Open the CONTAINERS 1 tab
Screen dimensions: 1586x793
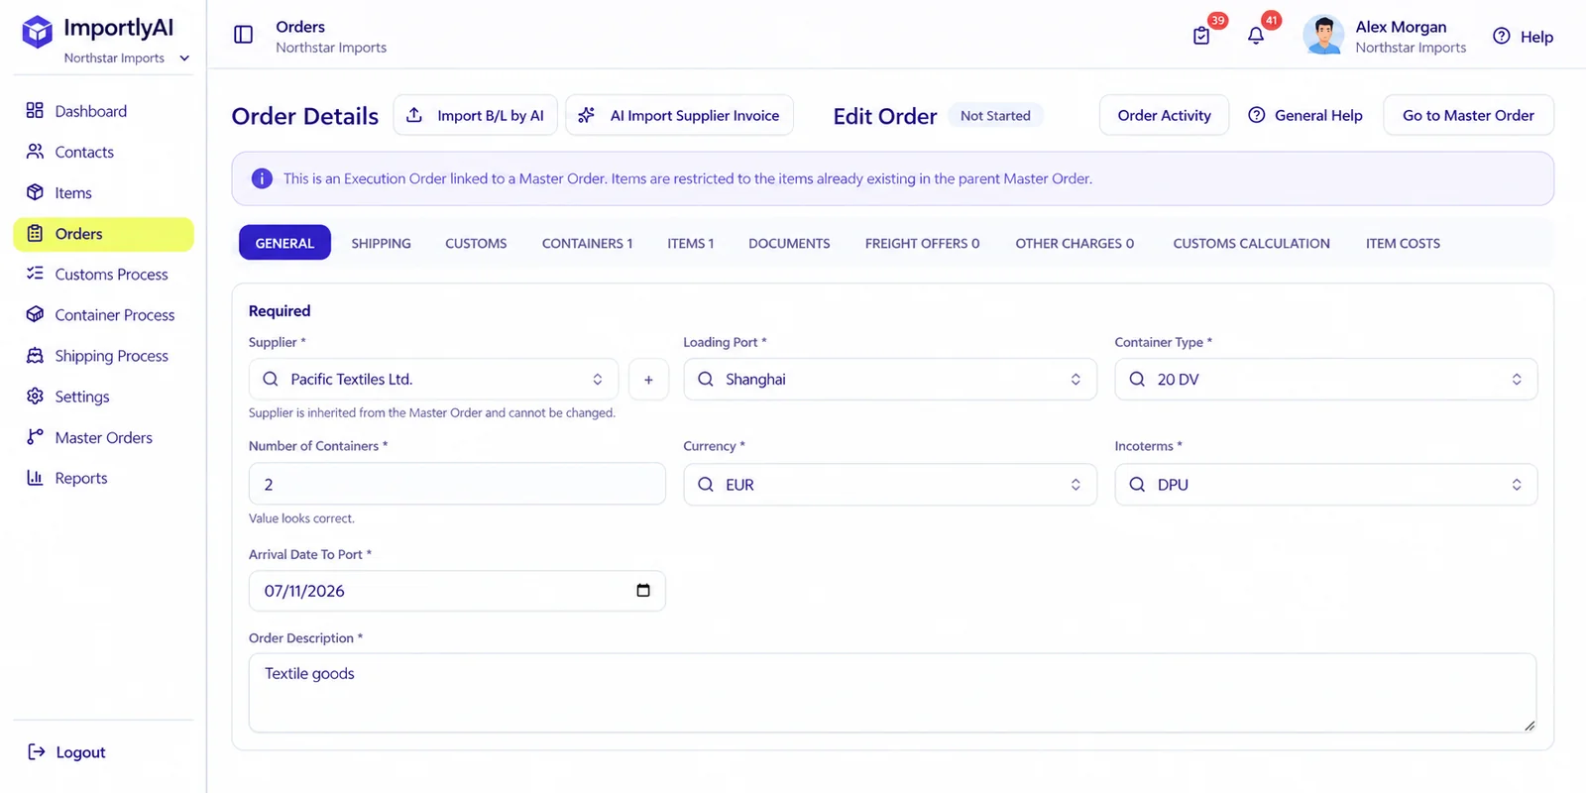(x=587, y=243)
